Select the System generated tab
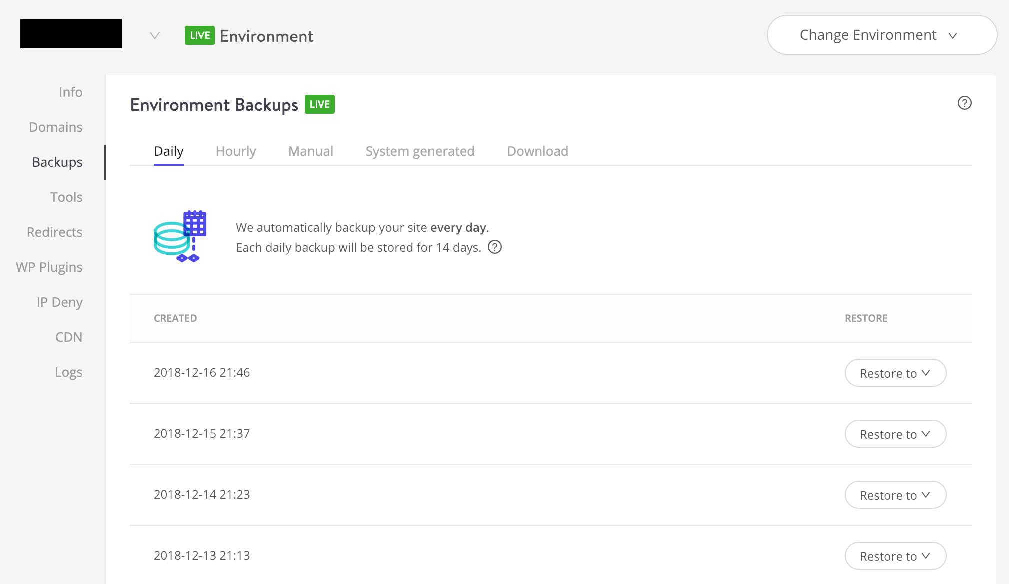 pos(420,151)
